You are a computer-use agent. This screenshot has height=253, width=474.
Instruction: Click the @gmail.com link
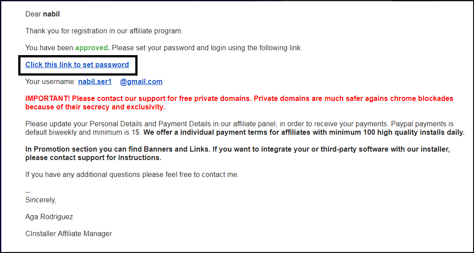(x=141, y=82)
